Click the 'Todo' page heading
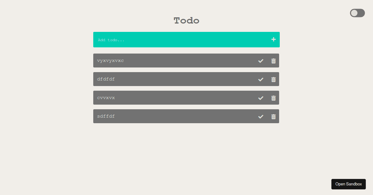373x195 pixels. coord(186,21)
